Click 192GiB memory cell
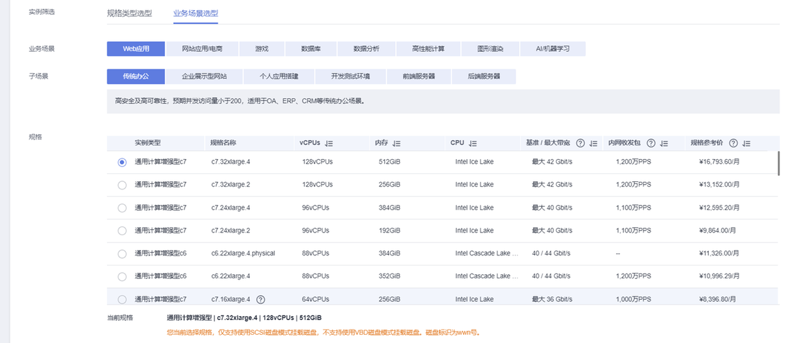The width and height of the screenshot is (808, 343). point(389,230)
